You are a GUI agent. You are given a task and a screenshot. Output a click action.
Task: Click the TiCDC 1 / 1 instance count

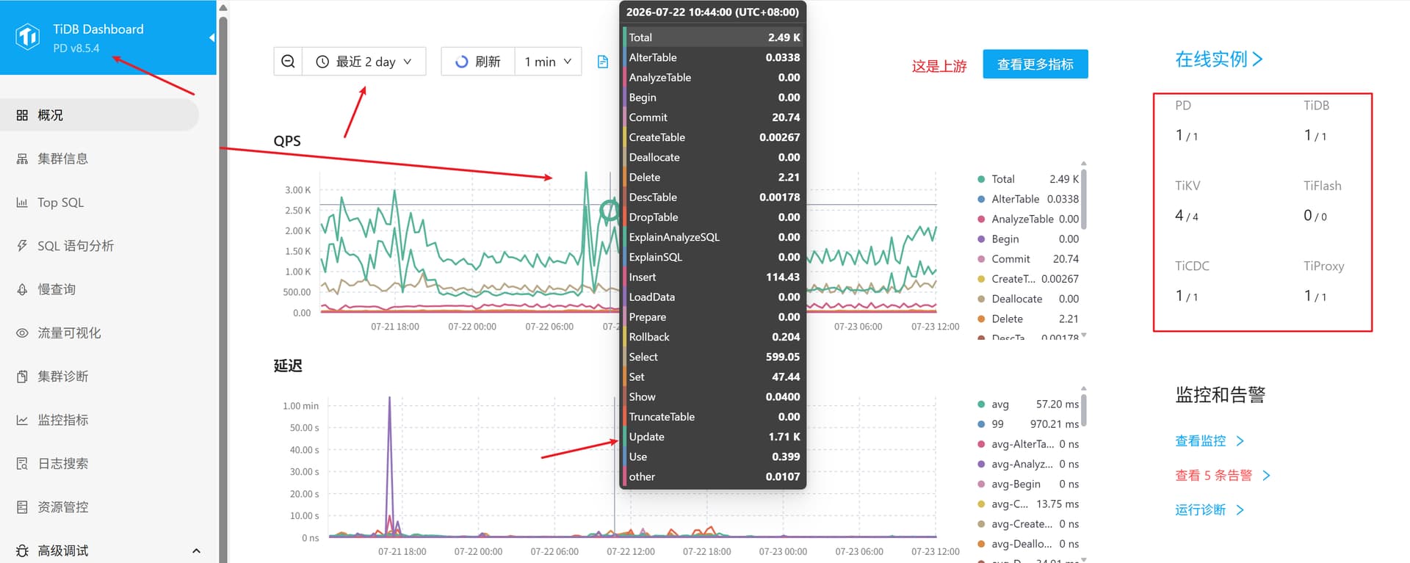point(1187,297)
